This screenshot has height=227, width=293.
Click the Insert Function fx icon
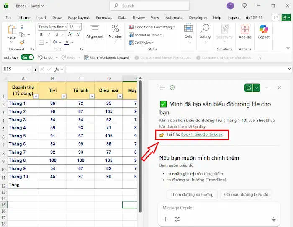[57, 69]
